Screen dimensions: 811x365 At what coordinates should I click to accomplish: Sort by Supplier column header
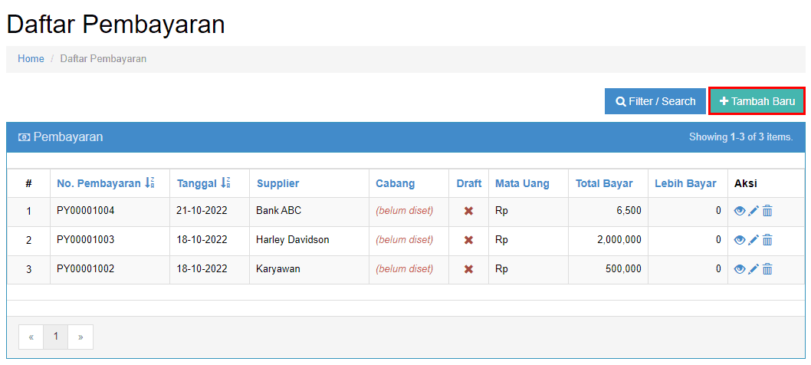click(x=277, y=183)
